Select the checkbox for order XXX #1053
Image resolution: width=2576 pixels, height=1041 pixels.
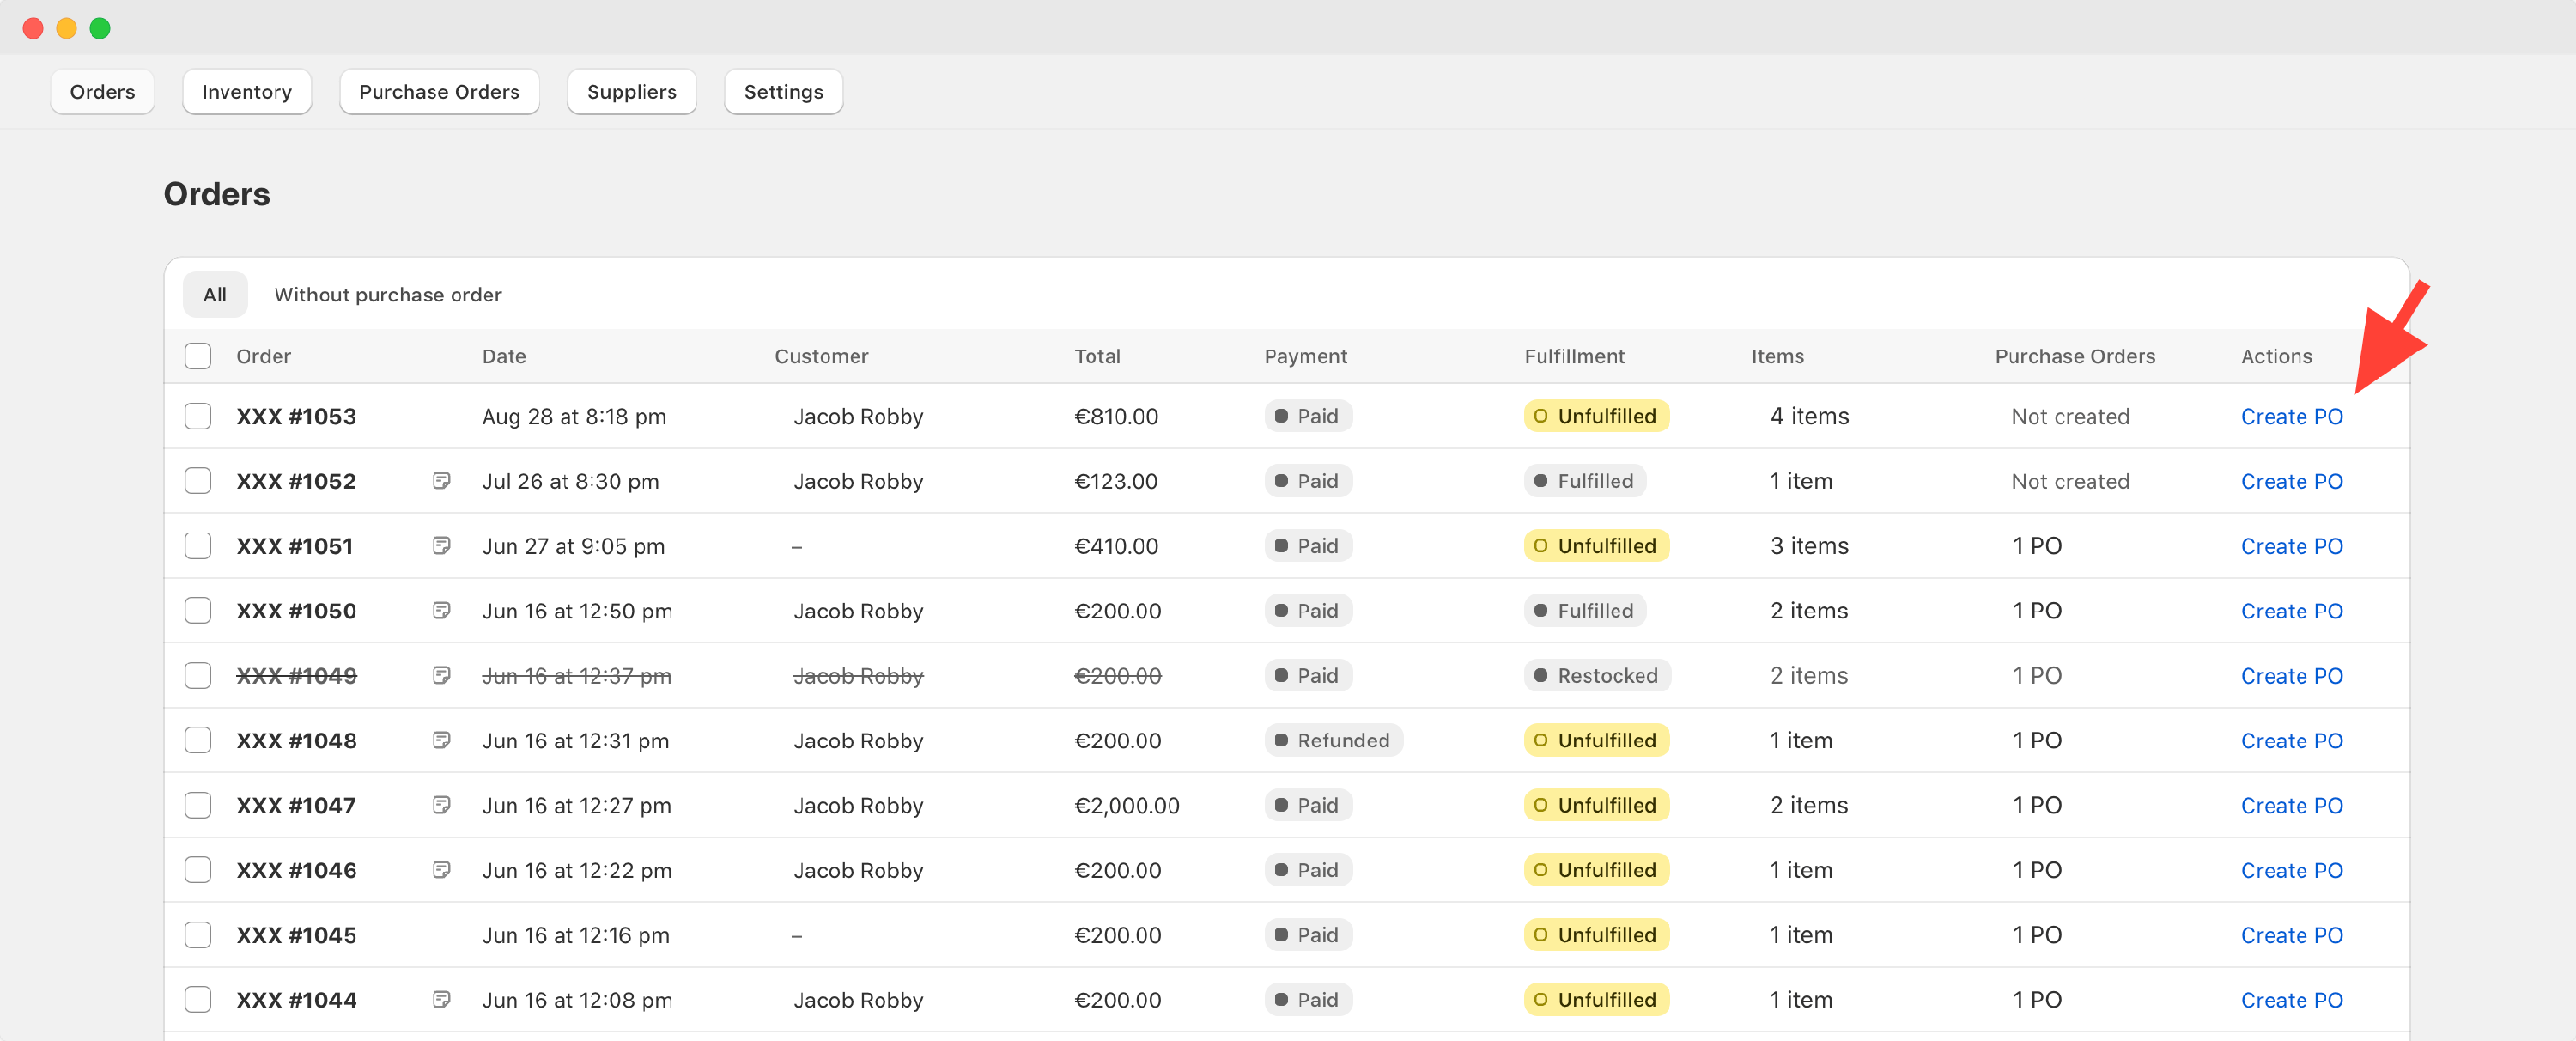[197, 415]
